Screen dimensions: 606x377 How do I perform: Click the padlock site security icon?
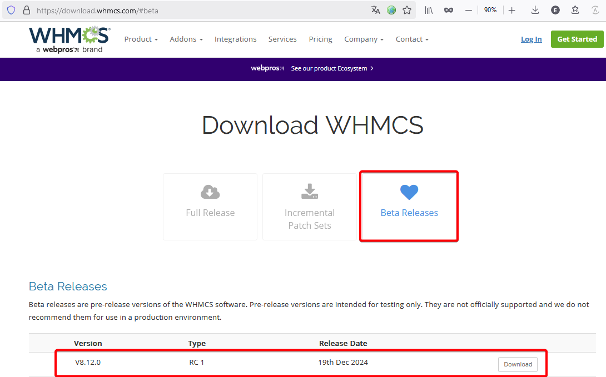coord(27,10)
